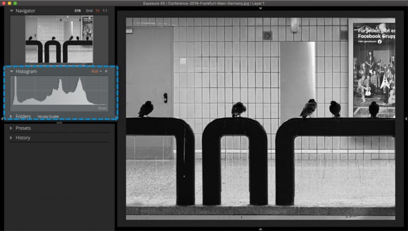The image size is (408, 231).
Task: Toggle bottom panel with the bottom edge arrow
Action: 260,229
